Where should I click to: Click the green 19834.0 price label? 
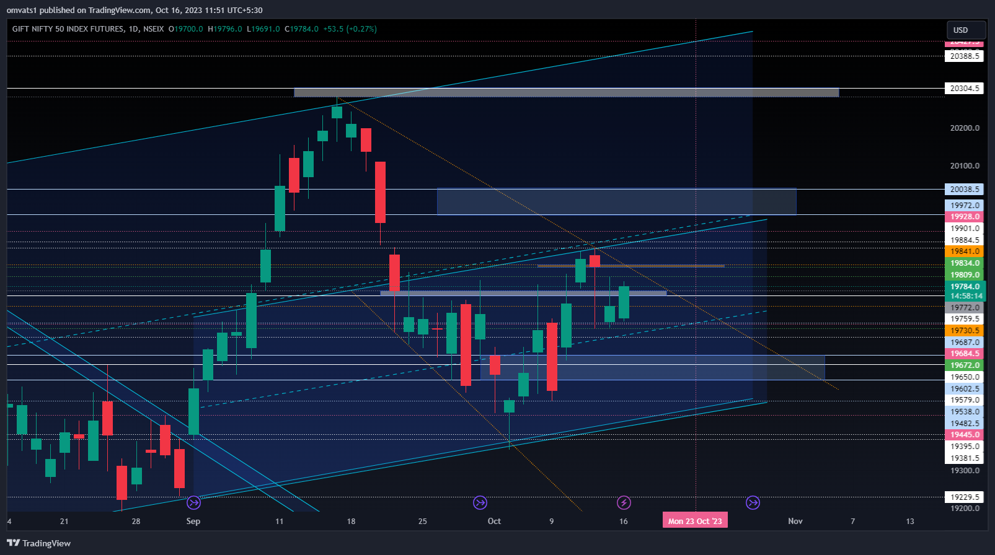(x=965, y=263)
